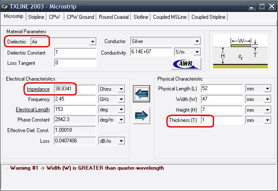Click the Electrical Length underlined label

(33, 110)
